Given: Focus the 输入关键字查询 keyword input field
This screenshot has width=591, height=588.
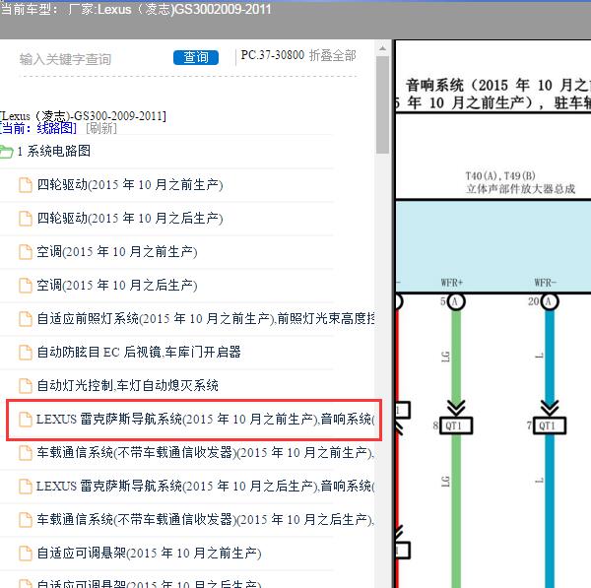Looking at the screenshot, I should pyautogui.click(x=95, y=59).
